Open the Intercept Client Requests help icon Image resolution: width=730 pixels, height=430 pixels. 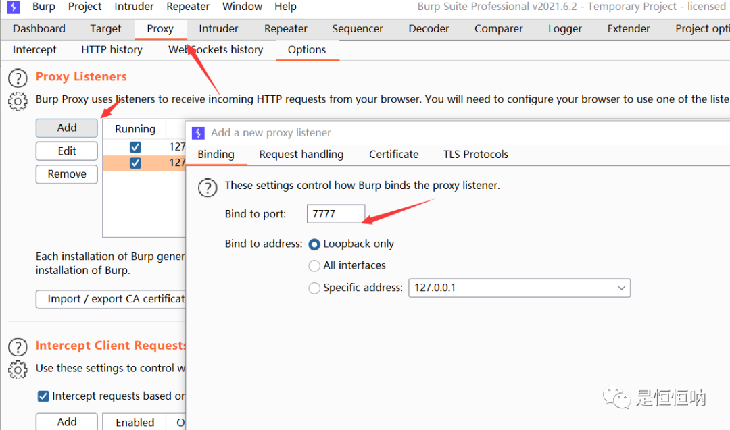point(18,347)
